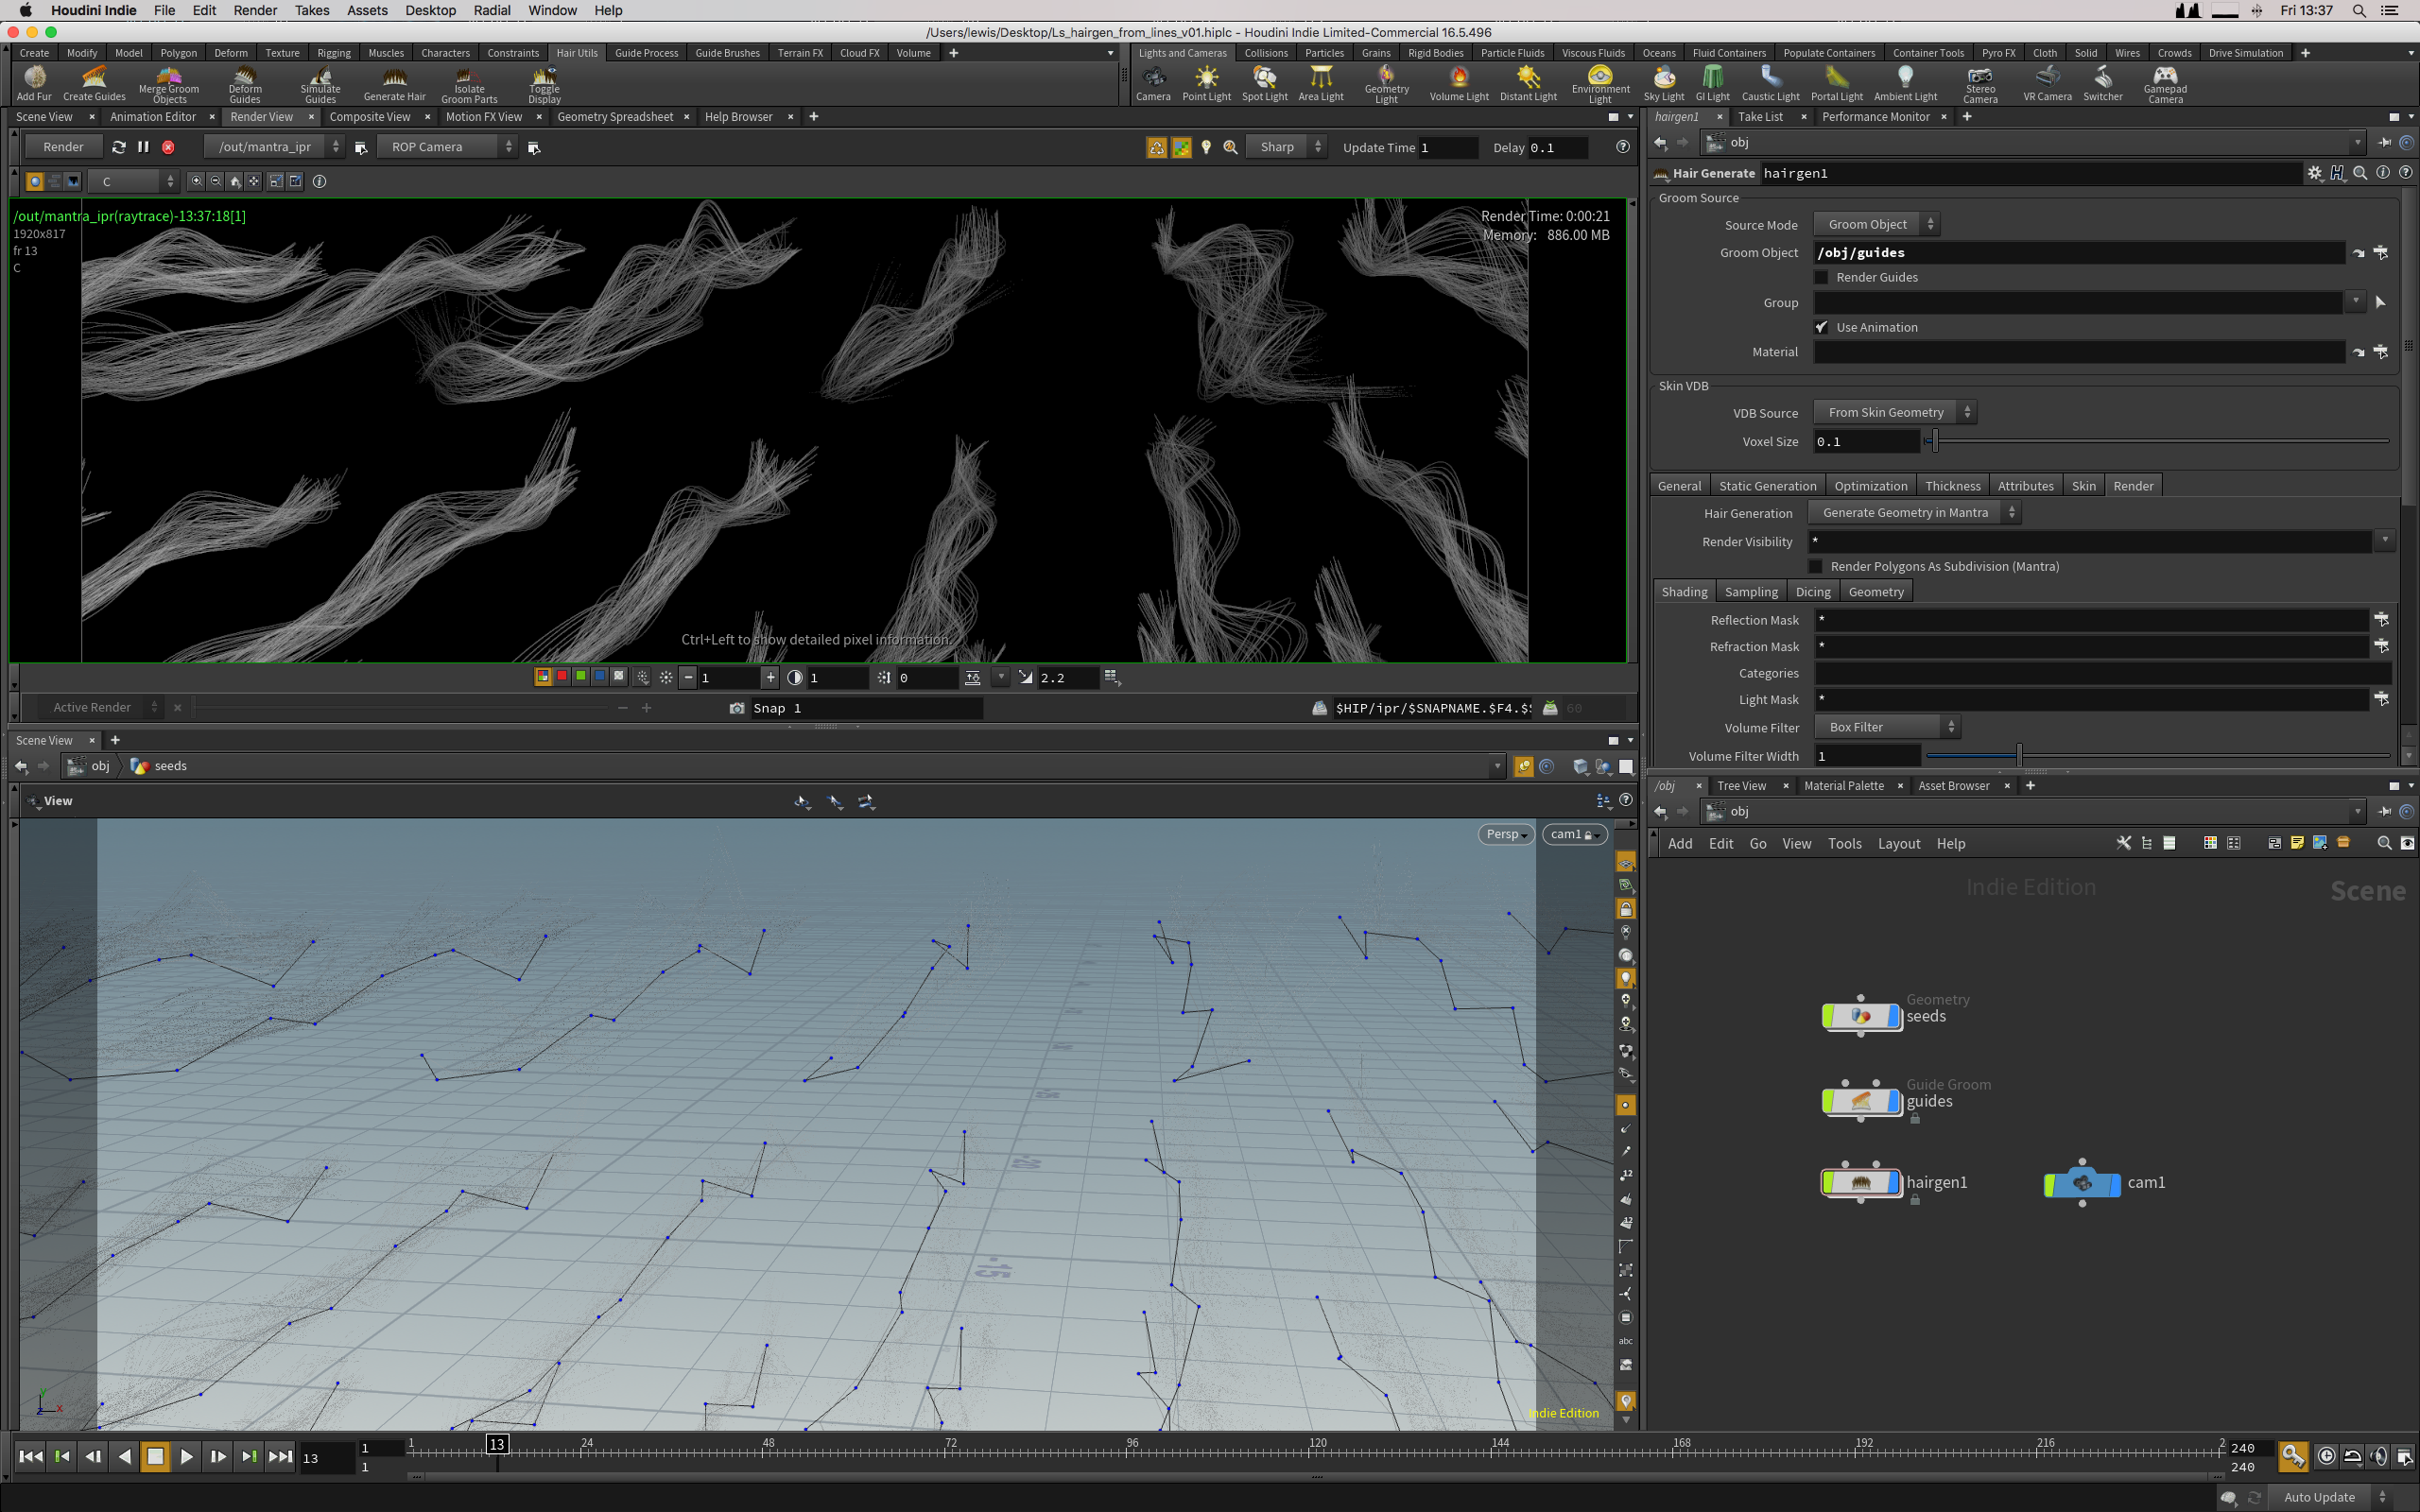Image resolution: width=2420 pixels, height=1512 pixels.
Task: Click the Simulate Guides shelf tool
Action: tap(320, 82)
